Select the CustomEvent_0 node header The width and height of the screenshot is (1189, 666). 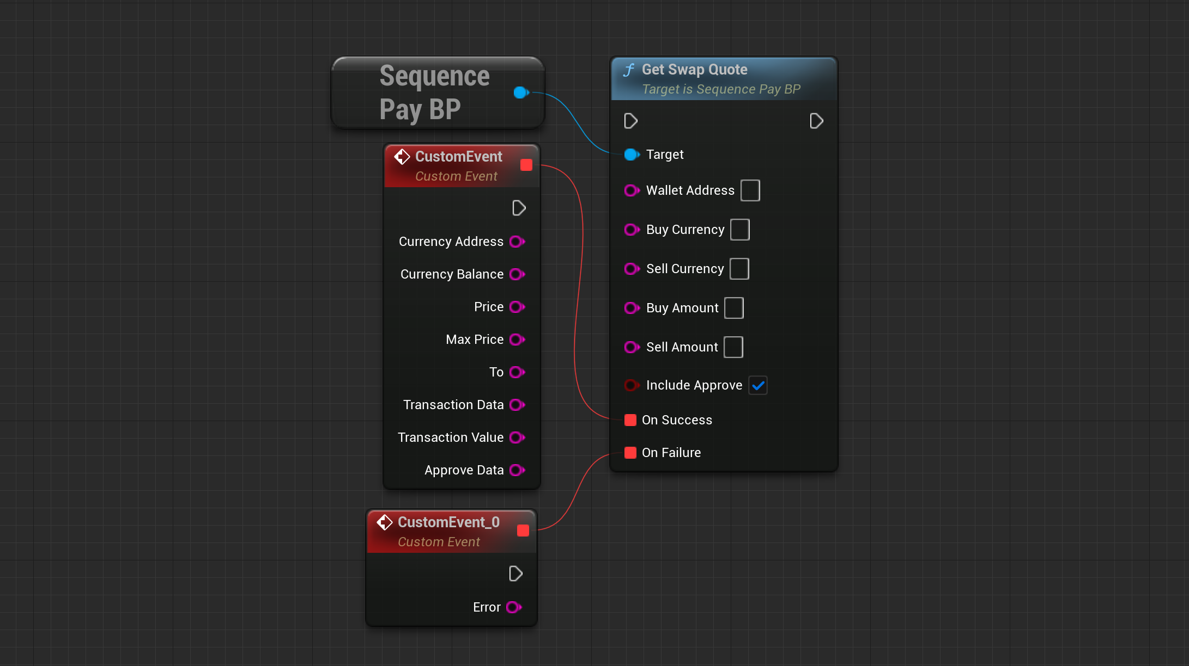pyautogui.click(x=448, y=522)
